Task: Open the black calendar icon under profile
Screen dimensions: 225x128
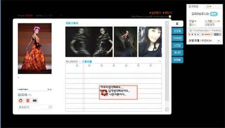Action: click(x=35, y=101)
